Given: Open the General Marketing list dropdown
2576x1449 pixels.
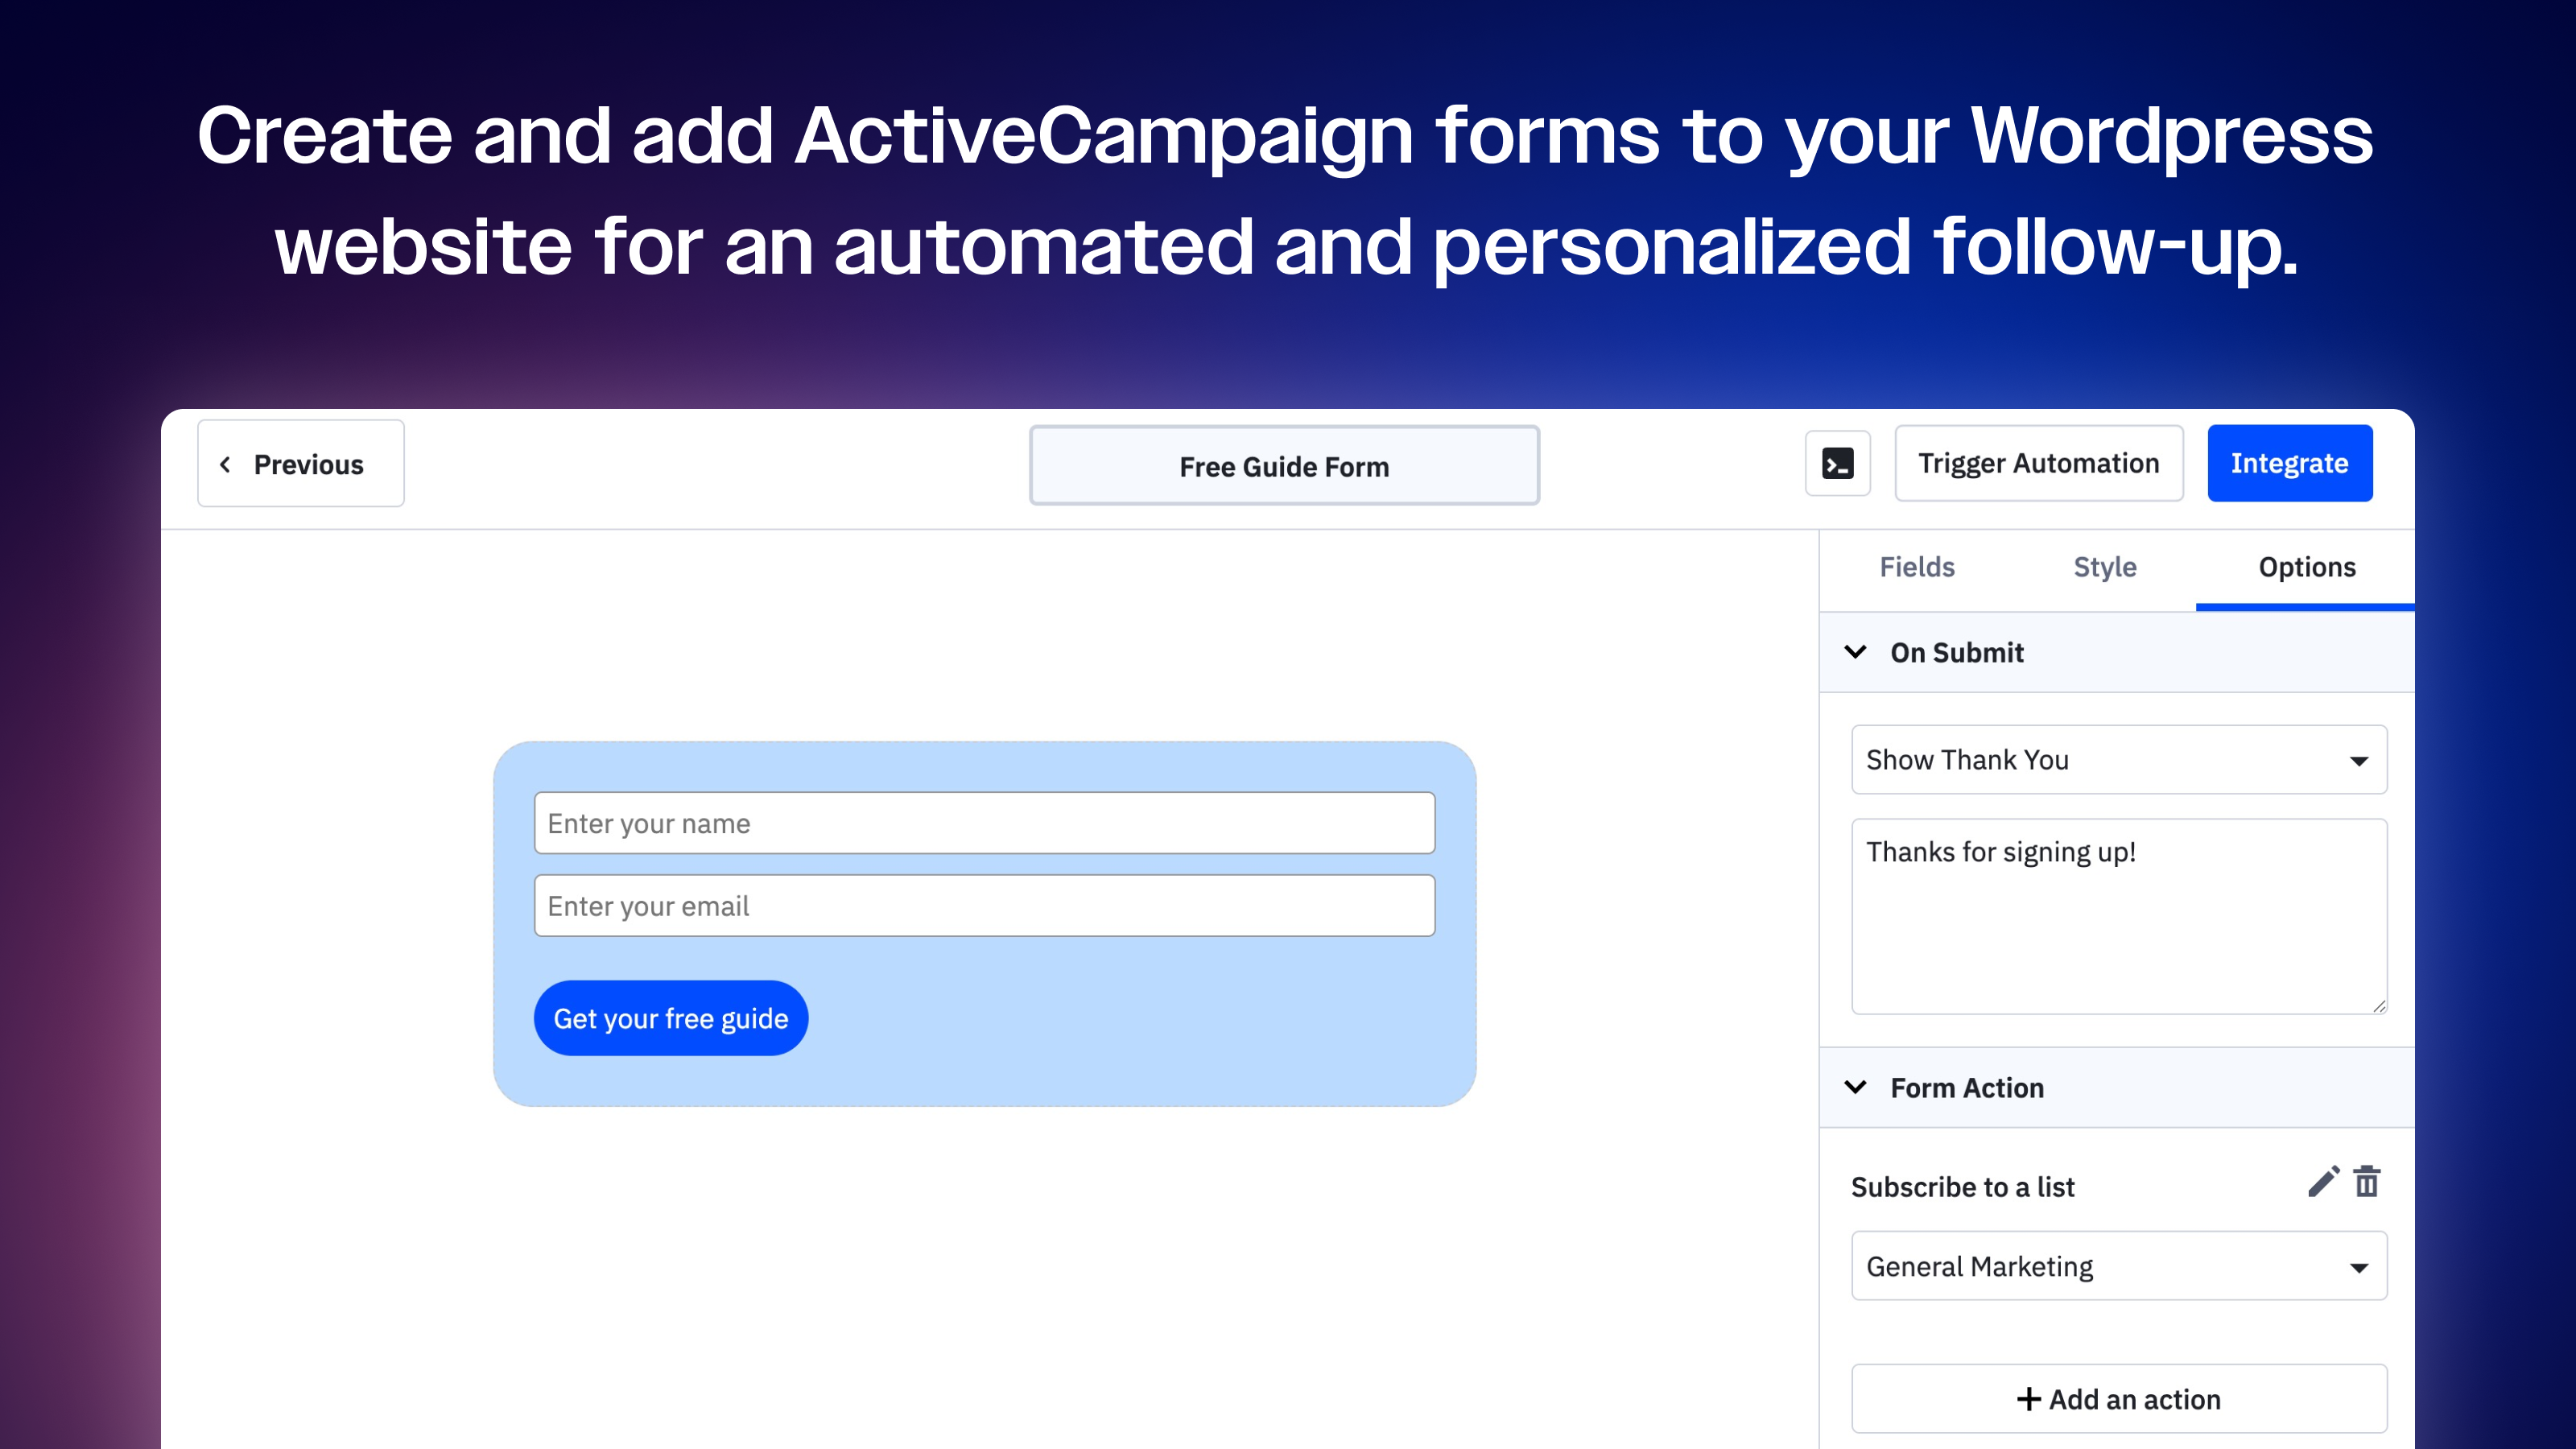Looking at the screenshot, I should click(x=2118, y=1266).
